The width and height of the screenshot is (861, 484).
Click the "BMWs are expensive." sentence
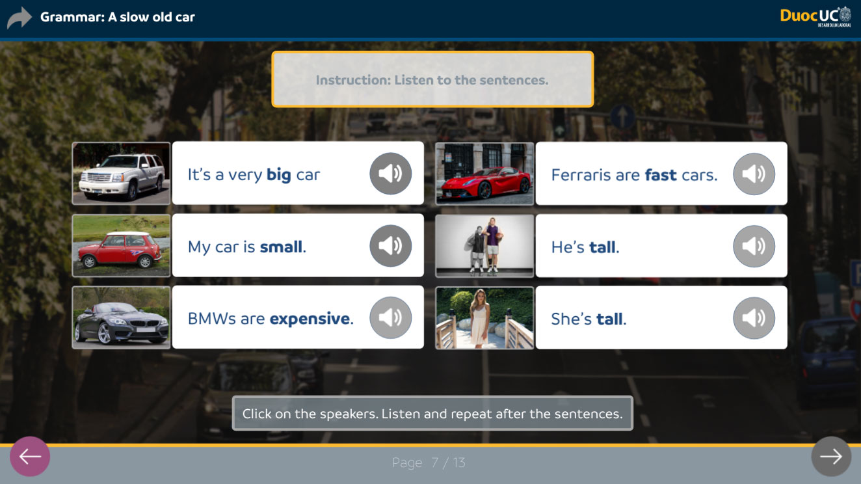(x=271, y=319)
